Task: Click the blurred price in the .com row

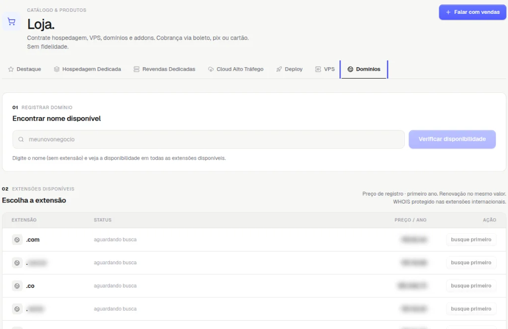Action: 414,240
